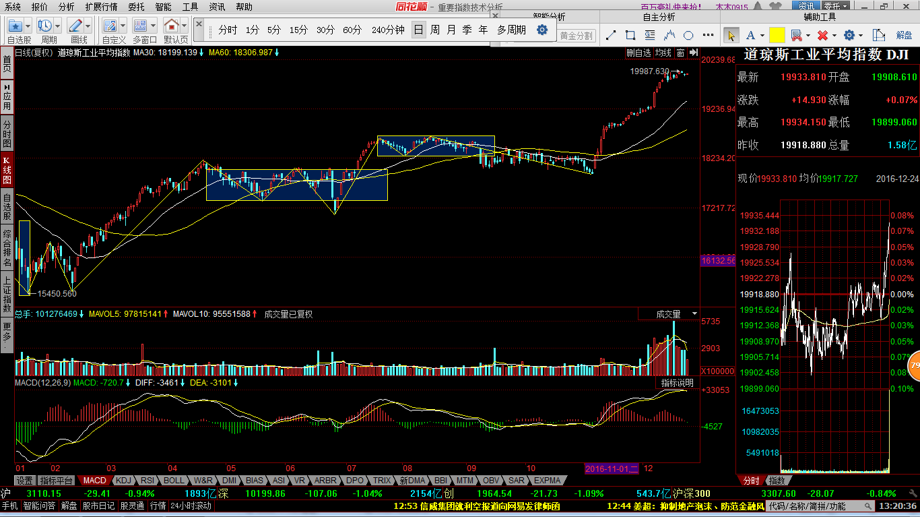Screen dimensions: 920x517
Task: Select the straight line drawing tool
Action: coord(611,35)
